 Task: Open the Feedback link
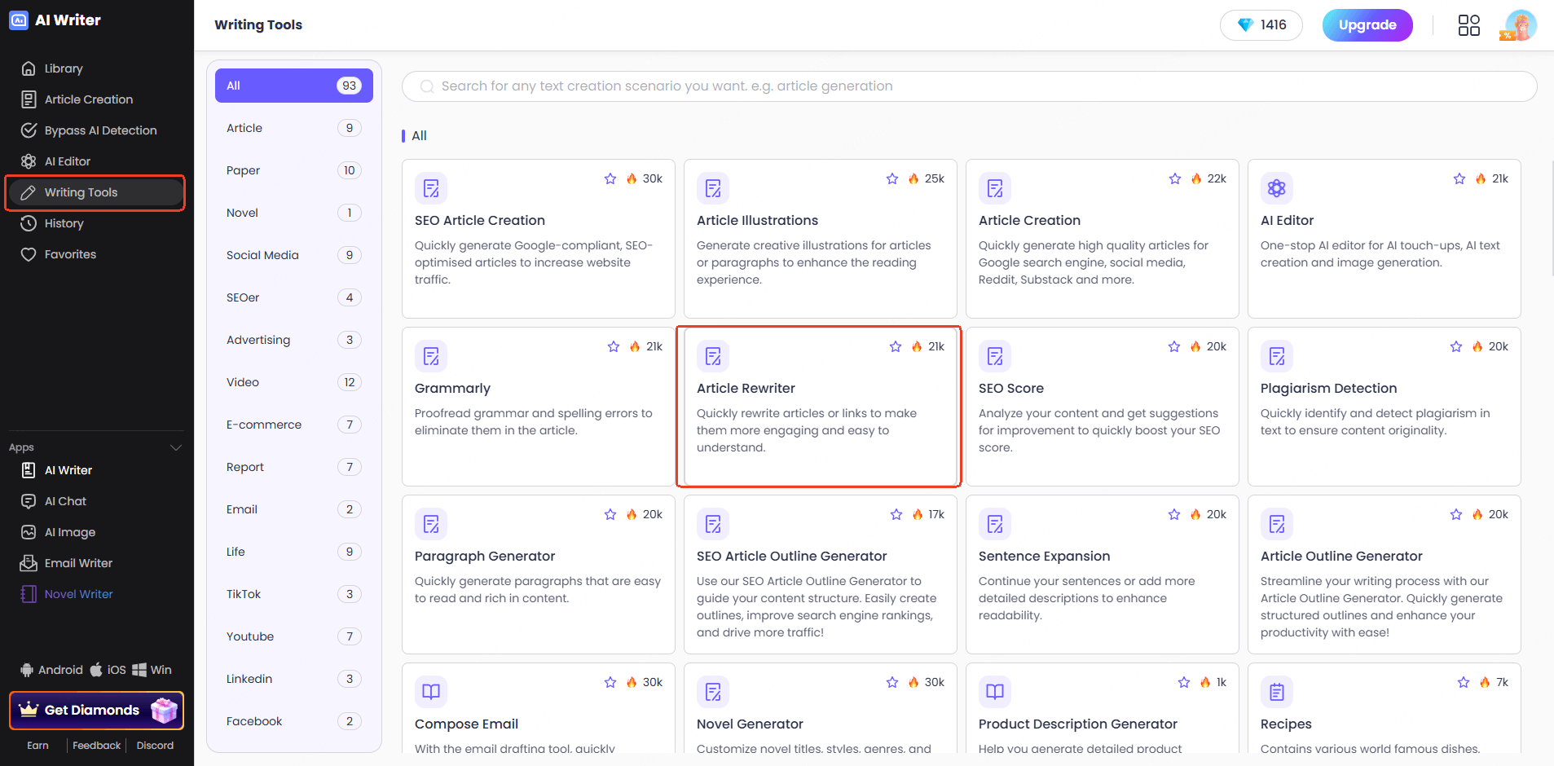pos(96,746)
